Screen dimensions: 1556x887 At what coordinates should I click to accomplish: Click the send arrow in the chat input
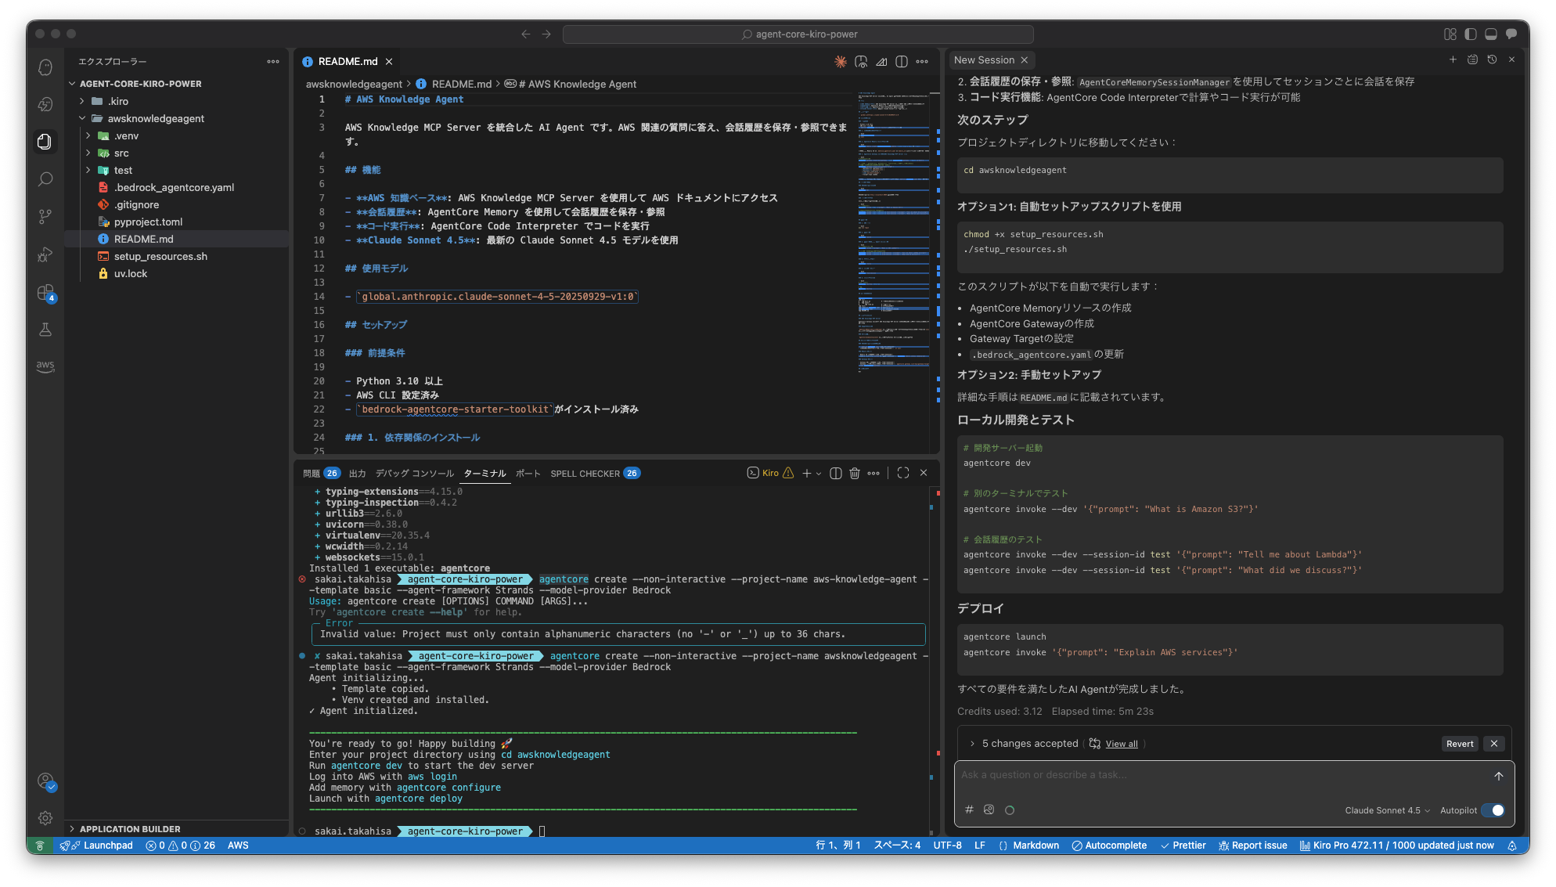[x=1498, y=776]
